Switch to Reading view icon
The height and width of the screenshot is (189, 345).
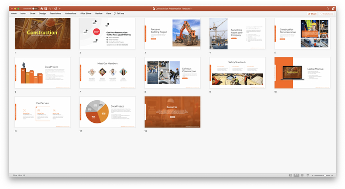point(302,175)
